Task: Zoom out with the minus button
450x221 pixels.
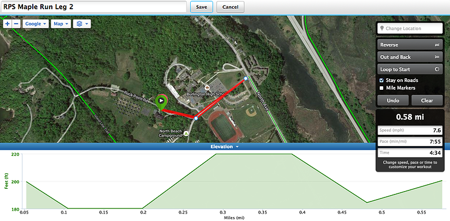Action: tap(16, 24)
